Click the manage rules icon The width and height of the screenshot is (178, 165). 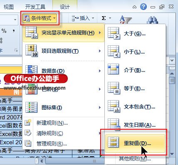tap(28, 143)
